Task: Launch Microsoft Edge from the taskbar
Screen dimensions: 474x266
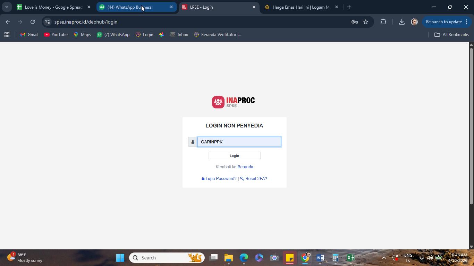Action: click(x=244, y=258)
